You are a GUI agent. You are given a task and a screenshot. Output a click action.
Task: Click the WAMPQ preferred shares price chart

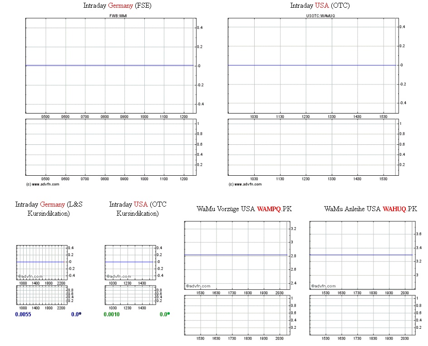tap(237, 255)
